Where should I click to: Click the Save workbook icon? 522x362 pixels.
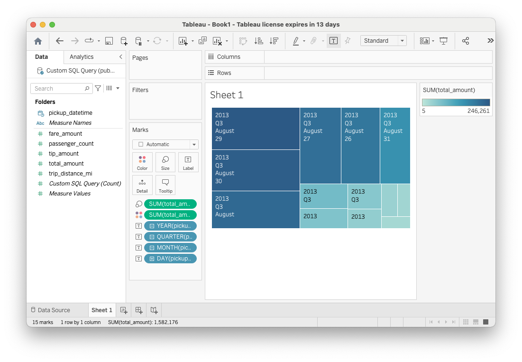point(109,41)
